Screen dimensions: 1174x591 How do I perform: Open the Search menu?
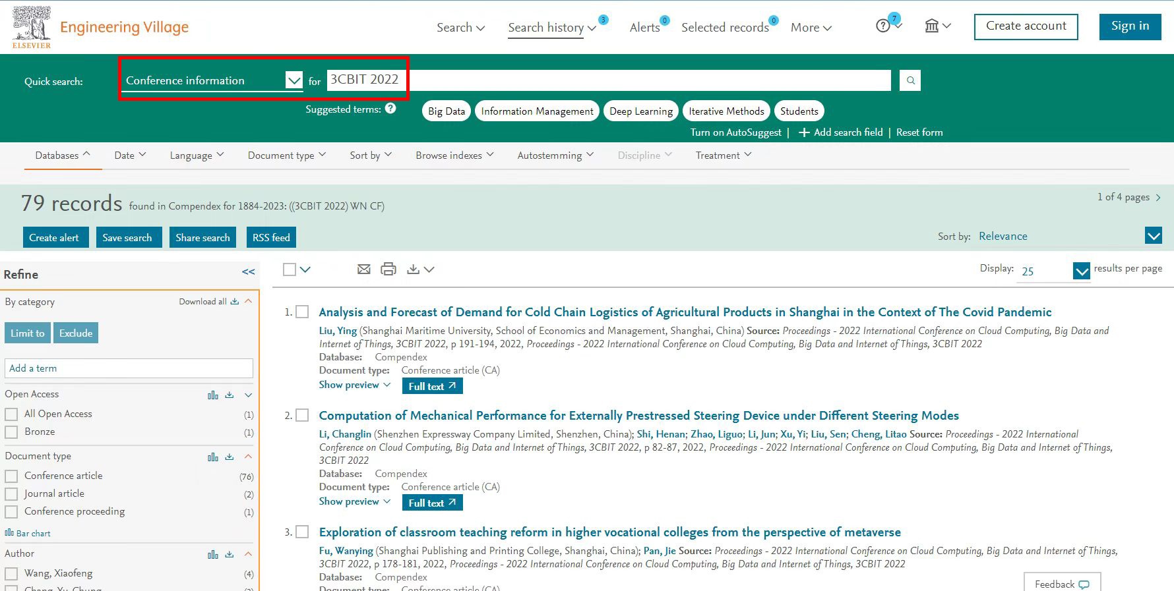tap(460, 27)
